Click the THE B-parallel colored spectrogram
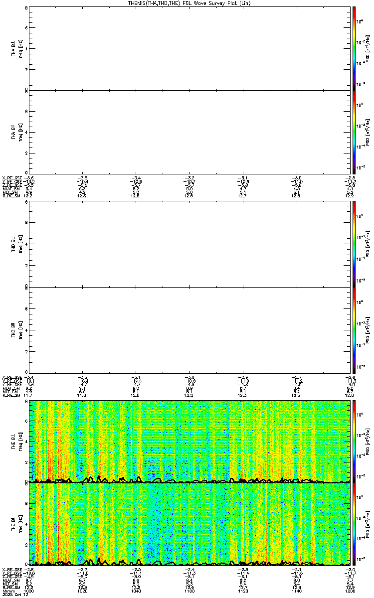Image resolution: width=374 pixels, height=598 pixels. point(188,524)
